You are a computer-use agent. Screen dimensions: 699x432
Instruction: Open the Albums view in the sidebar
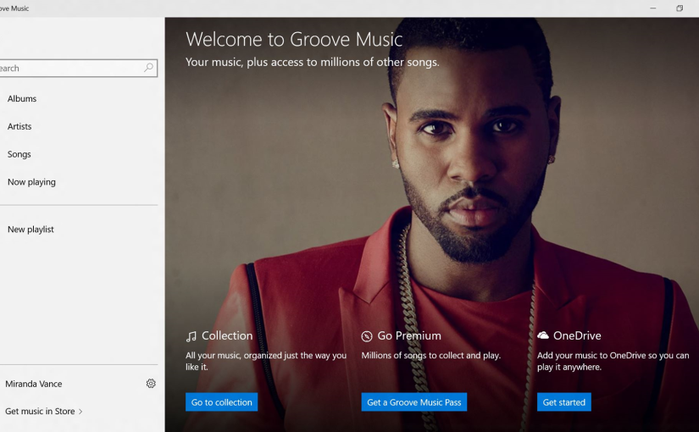point(22,99)
